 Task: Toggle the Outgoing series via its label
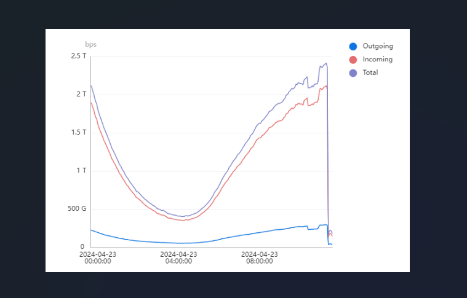tap(377, 46)
